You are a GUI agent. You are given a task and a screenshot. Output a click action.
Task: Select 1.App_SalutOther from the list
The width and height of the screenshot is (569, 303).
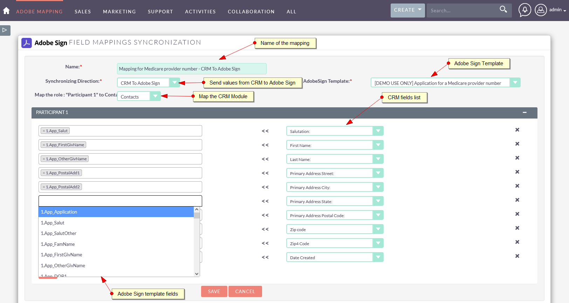tap(116, 233)
